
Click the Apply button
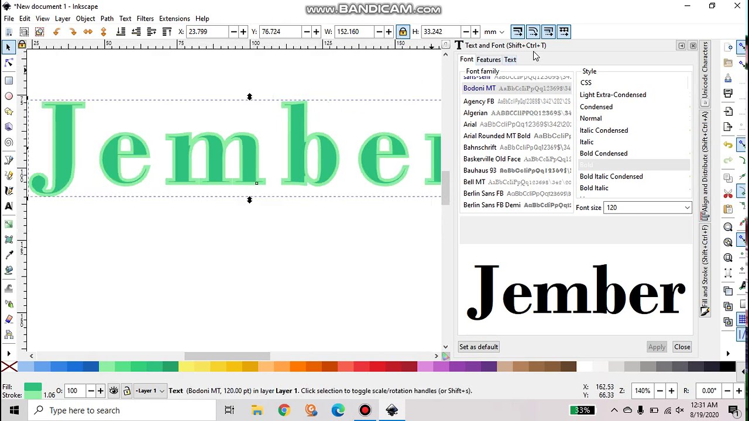point(657,347)
